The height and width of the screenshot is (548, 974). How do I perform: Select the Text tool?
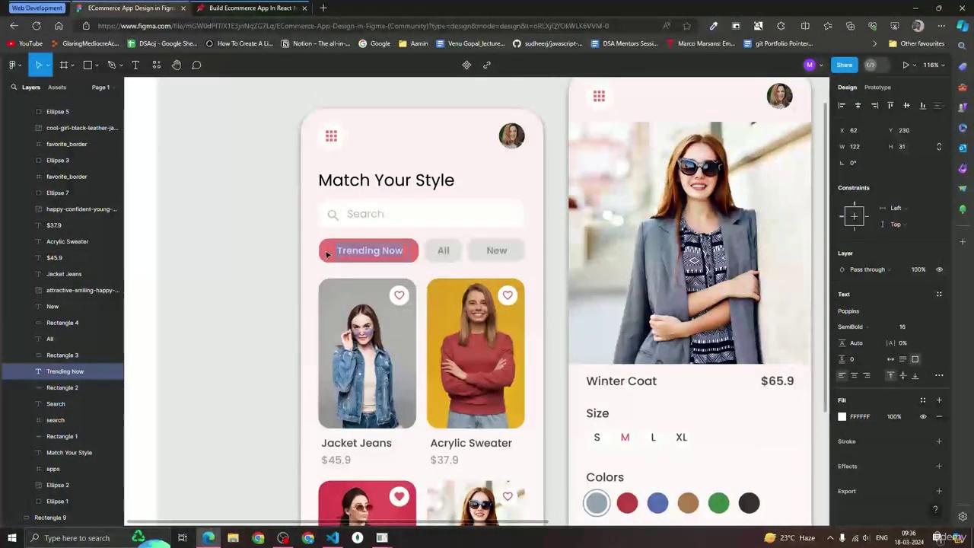[135, 65]
